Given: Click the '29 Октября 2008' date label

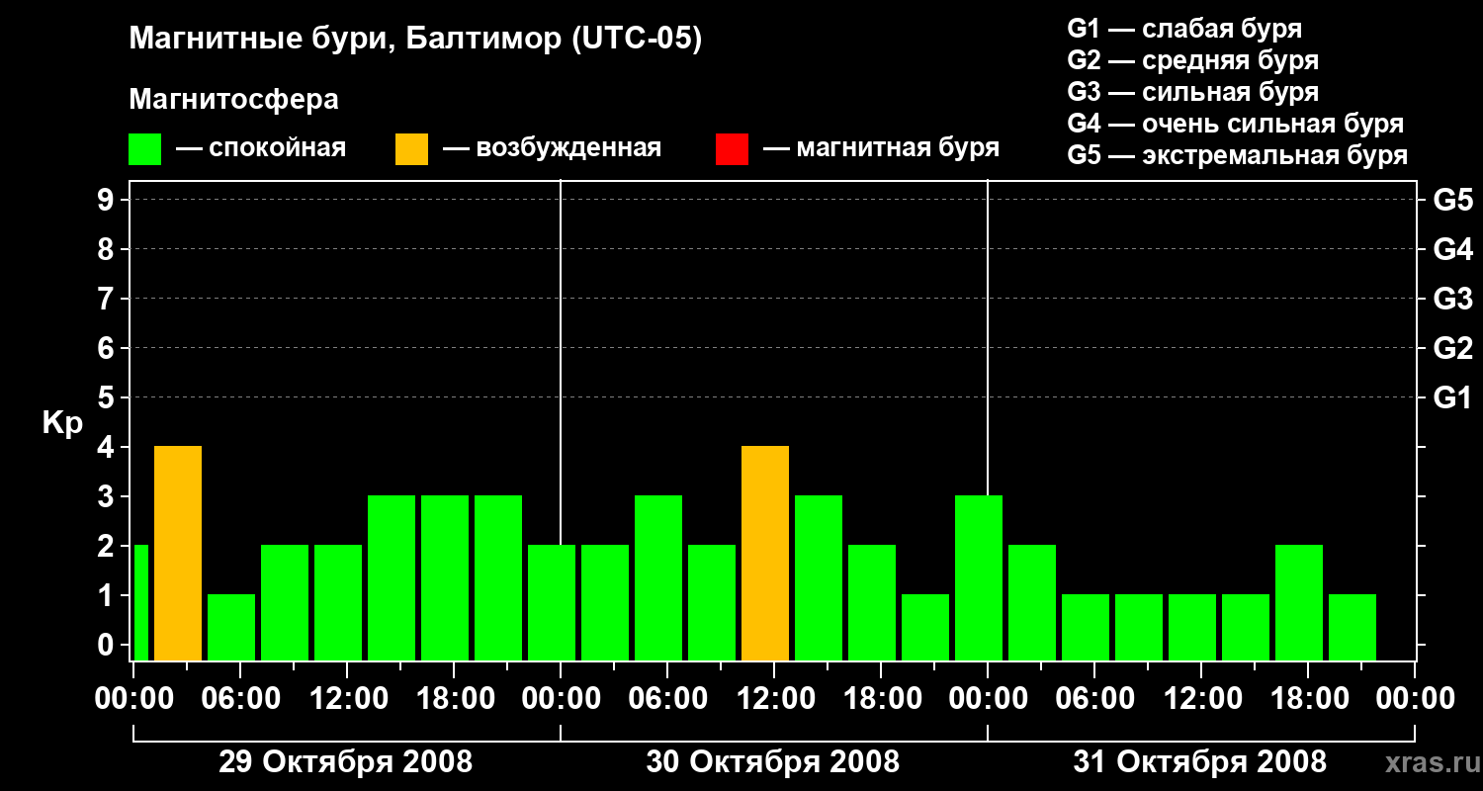Looking at the screenshot, I should pos(345,762).
